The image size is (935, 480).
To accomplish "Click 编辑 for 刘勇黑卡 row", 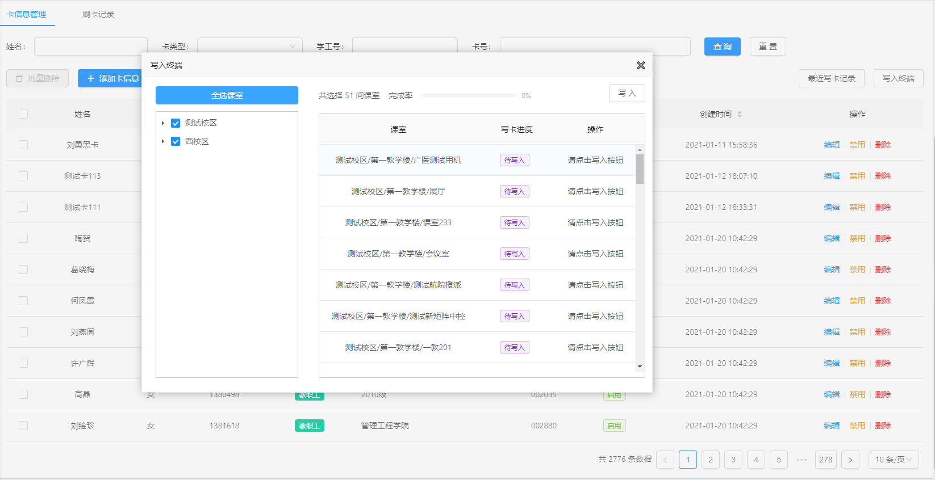I will 832,145.
